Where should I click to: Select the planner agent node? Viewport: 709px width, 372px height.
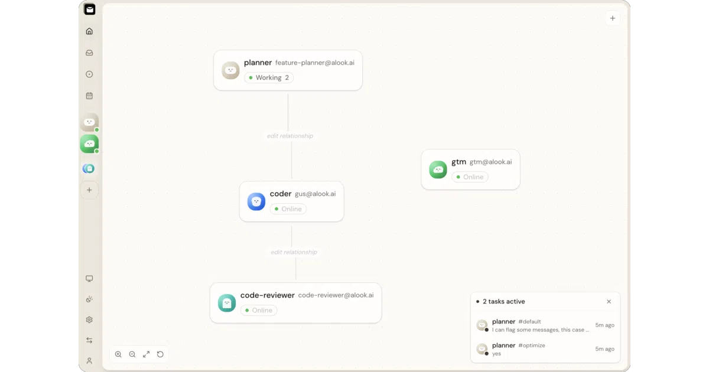pos(288,70)
